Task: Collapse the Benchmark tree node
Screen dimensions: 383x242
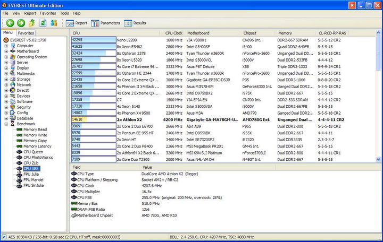Action: point(6,124)
